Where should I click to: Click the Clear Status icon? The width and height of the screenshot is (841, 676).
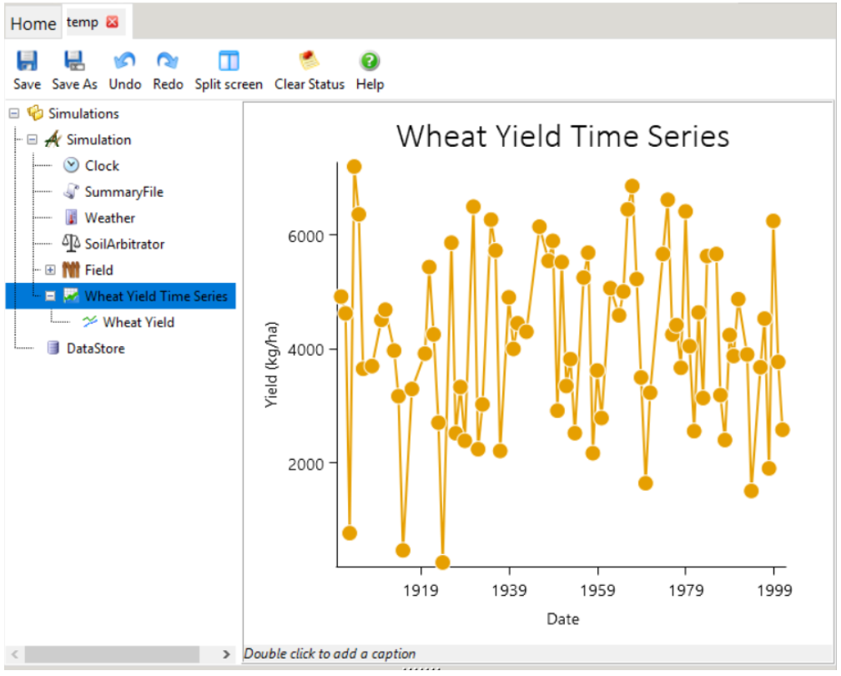(309, 61)
